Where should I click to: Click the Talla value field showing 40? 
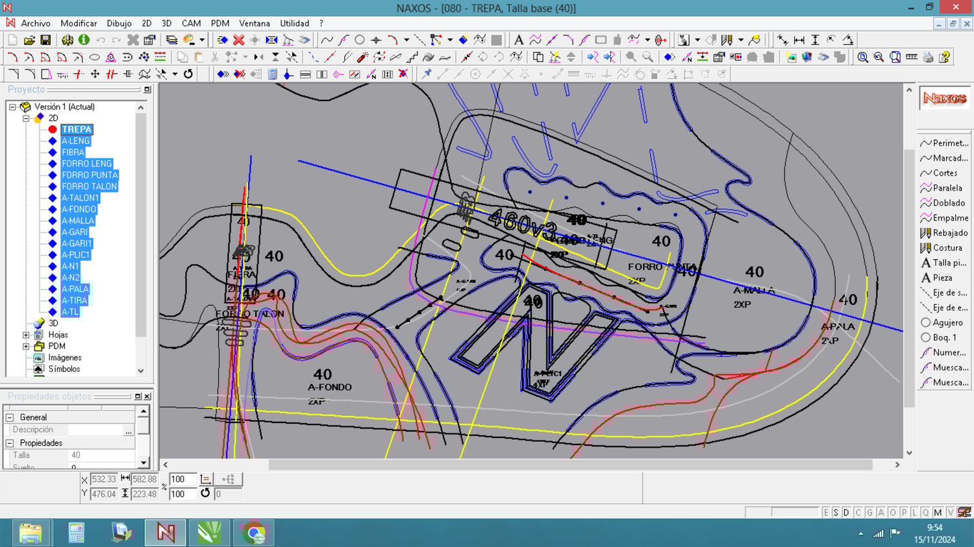point(101,456)
